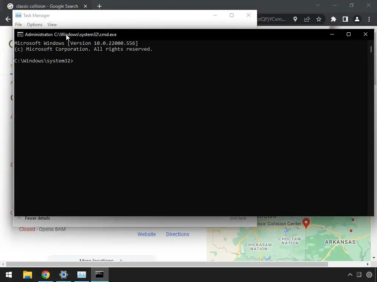Screen dimensions: 377x282
Task: Click the End task button in Task Manager
Action: 238,218
